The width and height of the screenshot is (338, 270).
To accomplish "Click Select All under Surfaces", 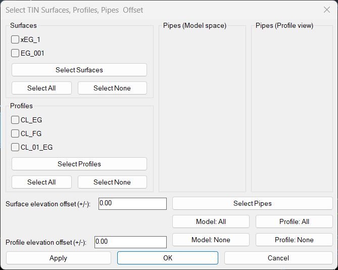I will coord(41,88).
